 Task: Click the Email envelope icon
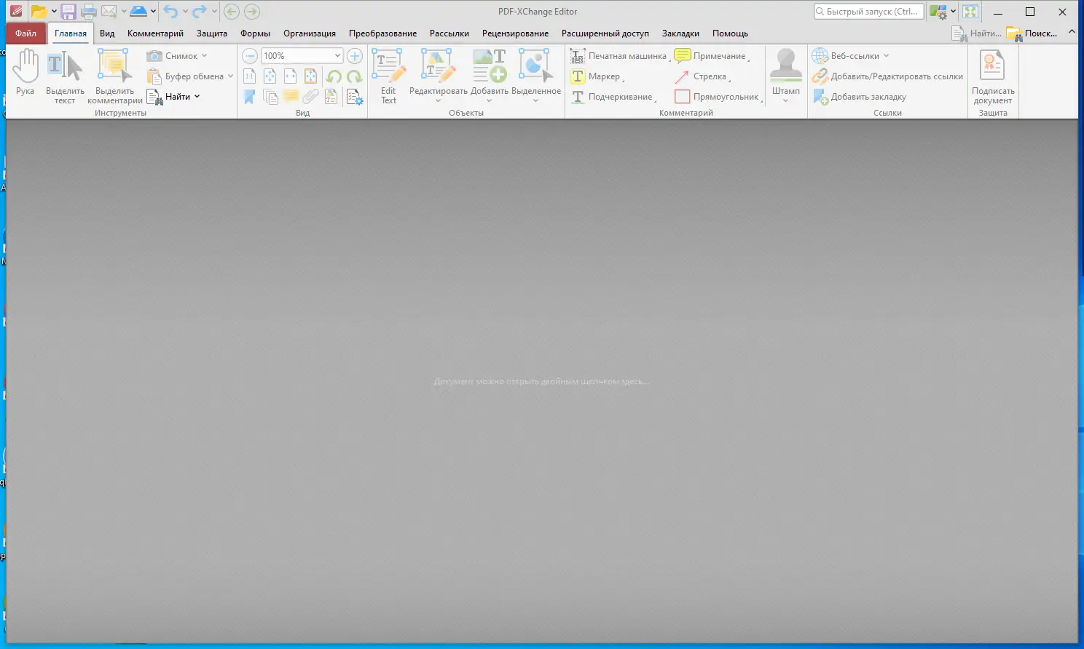tap(109, 12)
